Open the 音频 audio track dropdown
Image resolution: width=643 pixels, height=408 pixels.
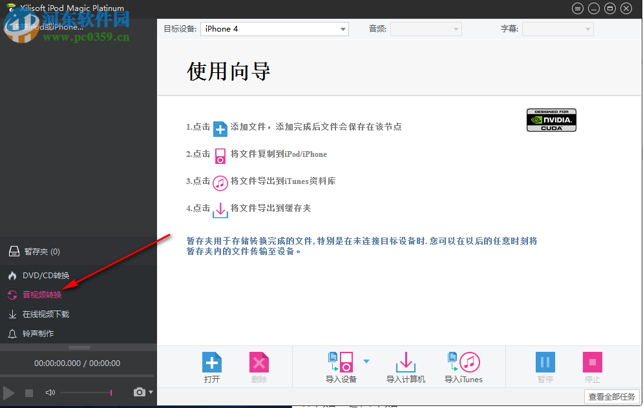[x=426, y=28]
